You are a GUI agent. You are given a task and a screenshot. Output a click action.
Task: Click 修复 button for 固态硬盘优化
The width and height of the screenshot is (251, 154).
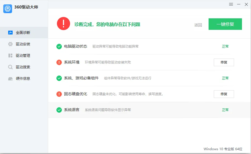(x=224, y=94)
